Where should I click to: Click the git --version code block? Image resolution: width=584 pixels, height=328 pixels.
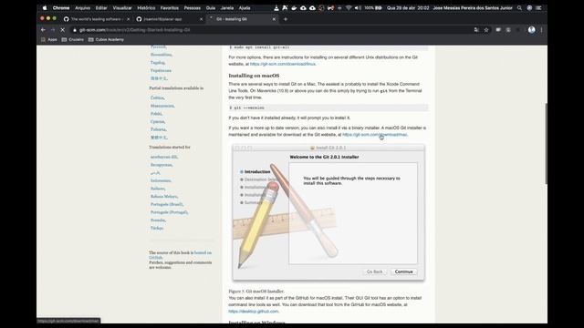(328, 108)
